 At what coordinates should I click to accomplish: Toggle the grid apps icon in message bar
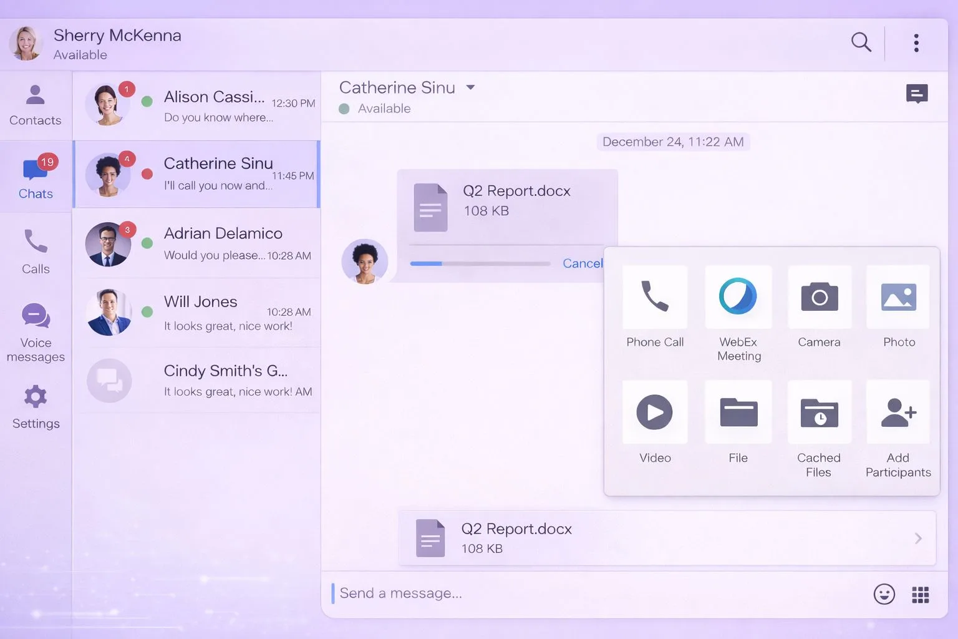[x=921, y=595]
